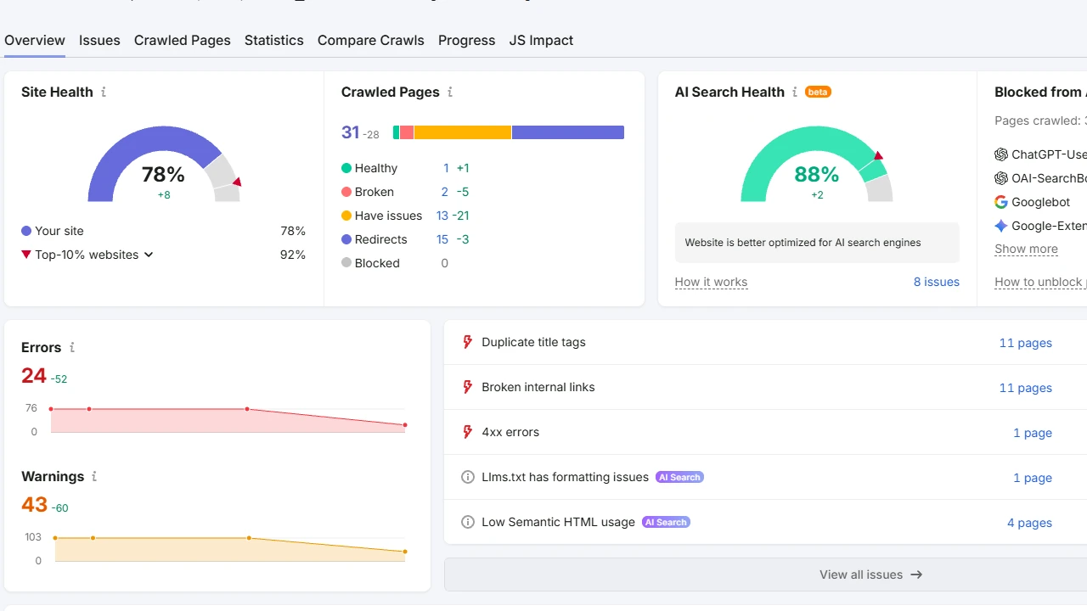
Task: Click the Google-Extended sparkle icon
Action: tap(1001, 226)
